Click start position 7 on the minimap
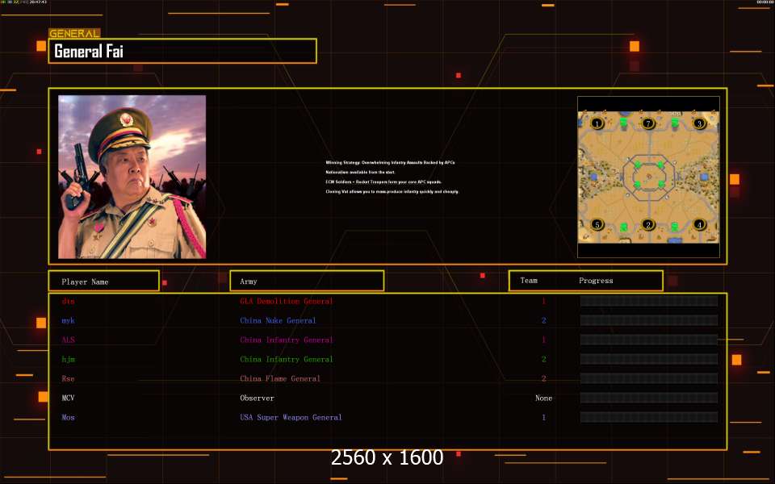Image resolution: width=775 pixels, height=484 pixels. point(648,123)
